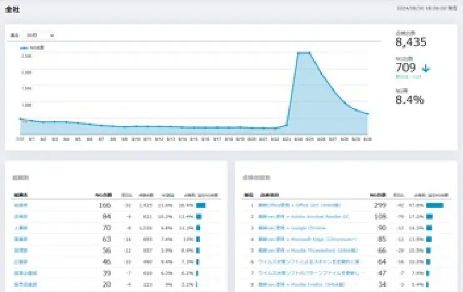Sort by NG count in inspection items table
463x292 pixels.
[379, 195]
